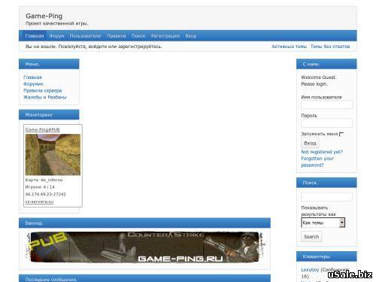Click Вход in the top navigation bar
376x282 pixels.
pos(191,36)
